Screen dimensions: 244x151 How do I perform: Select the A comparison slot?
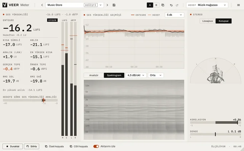coord(150,5)
